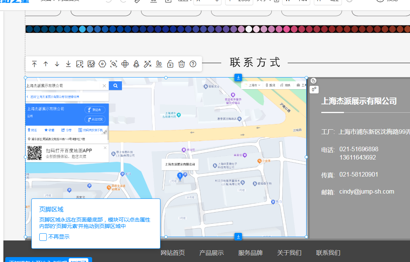410x262 pixels.
Task: Click the 页脚区域 tooltip title
Action: pos(51,209)
